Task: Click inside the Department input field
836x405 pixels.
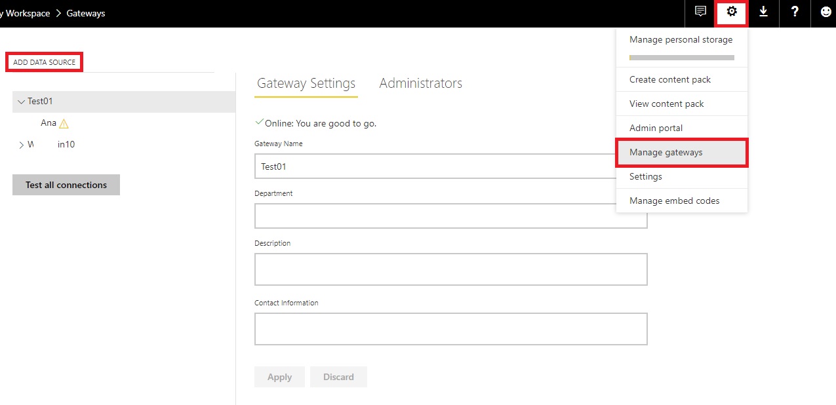Action: click(x=450, y=217)
